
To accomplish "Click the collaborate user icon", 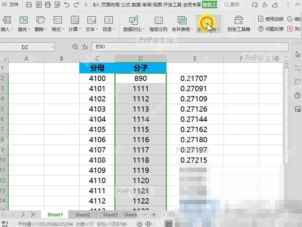I will point(265,5).
